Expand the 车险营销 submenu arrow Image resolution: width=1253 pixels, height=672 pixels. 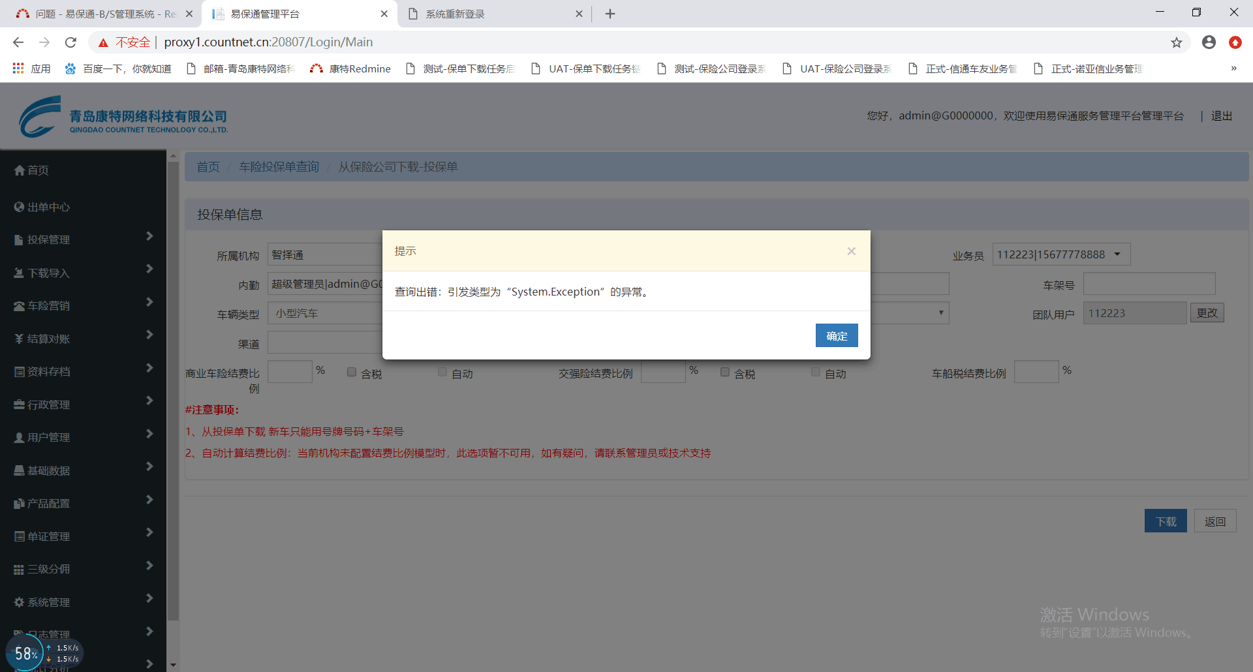[149, 302]
